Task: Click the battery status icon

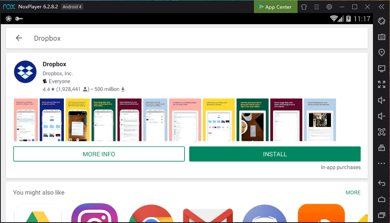Action: (x=348, y=18)
